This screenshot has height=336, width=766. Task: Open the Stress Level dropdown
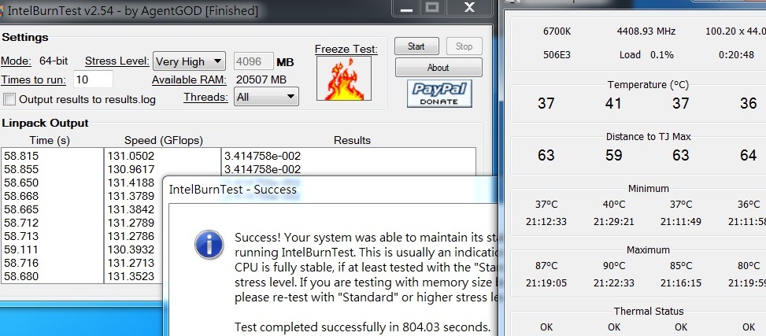point(189,61)
